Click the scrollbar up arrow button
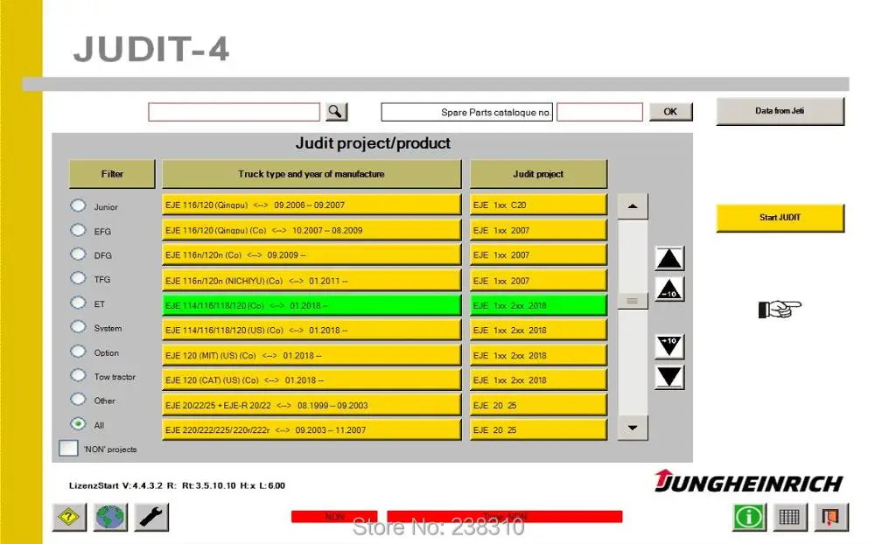This screenshot has height=544, width=875. point(633,206)
